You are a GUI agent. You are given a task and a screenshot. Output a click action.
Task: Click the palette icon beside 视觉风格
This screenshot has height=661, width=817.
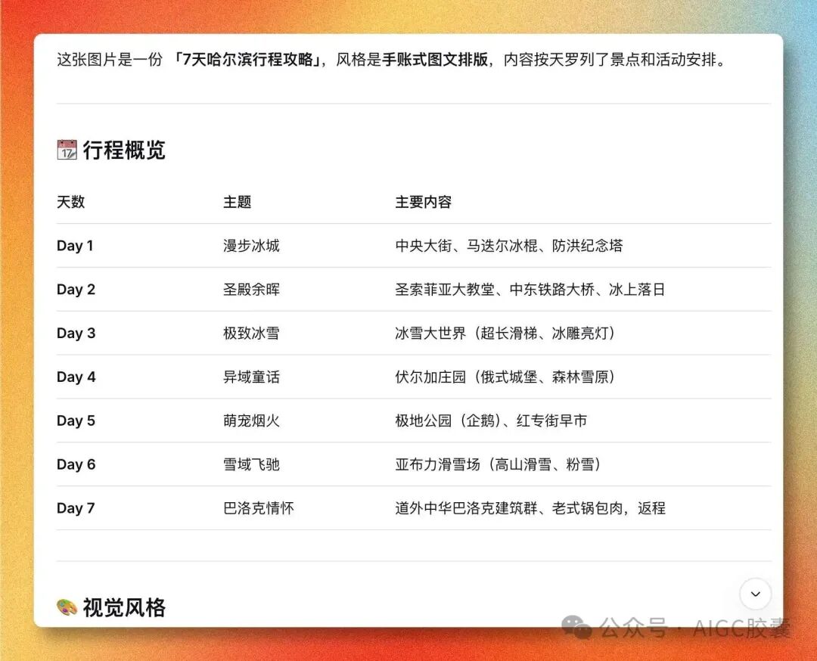point(66,606)
